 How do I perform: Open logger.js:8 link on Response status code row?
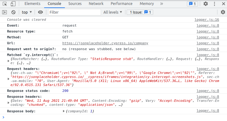pyautogui.click(x=208, y=91)
